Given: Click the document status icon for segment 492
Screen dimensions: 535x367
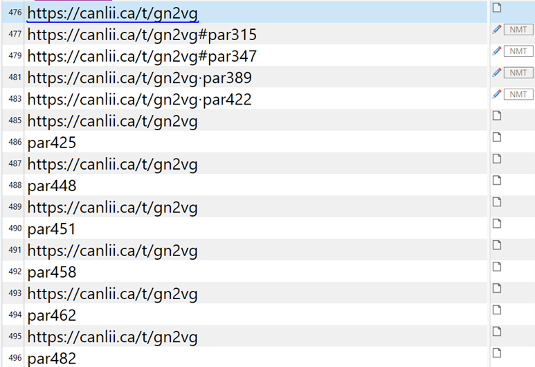Looking at the screenshot, I should coord(497,267).
